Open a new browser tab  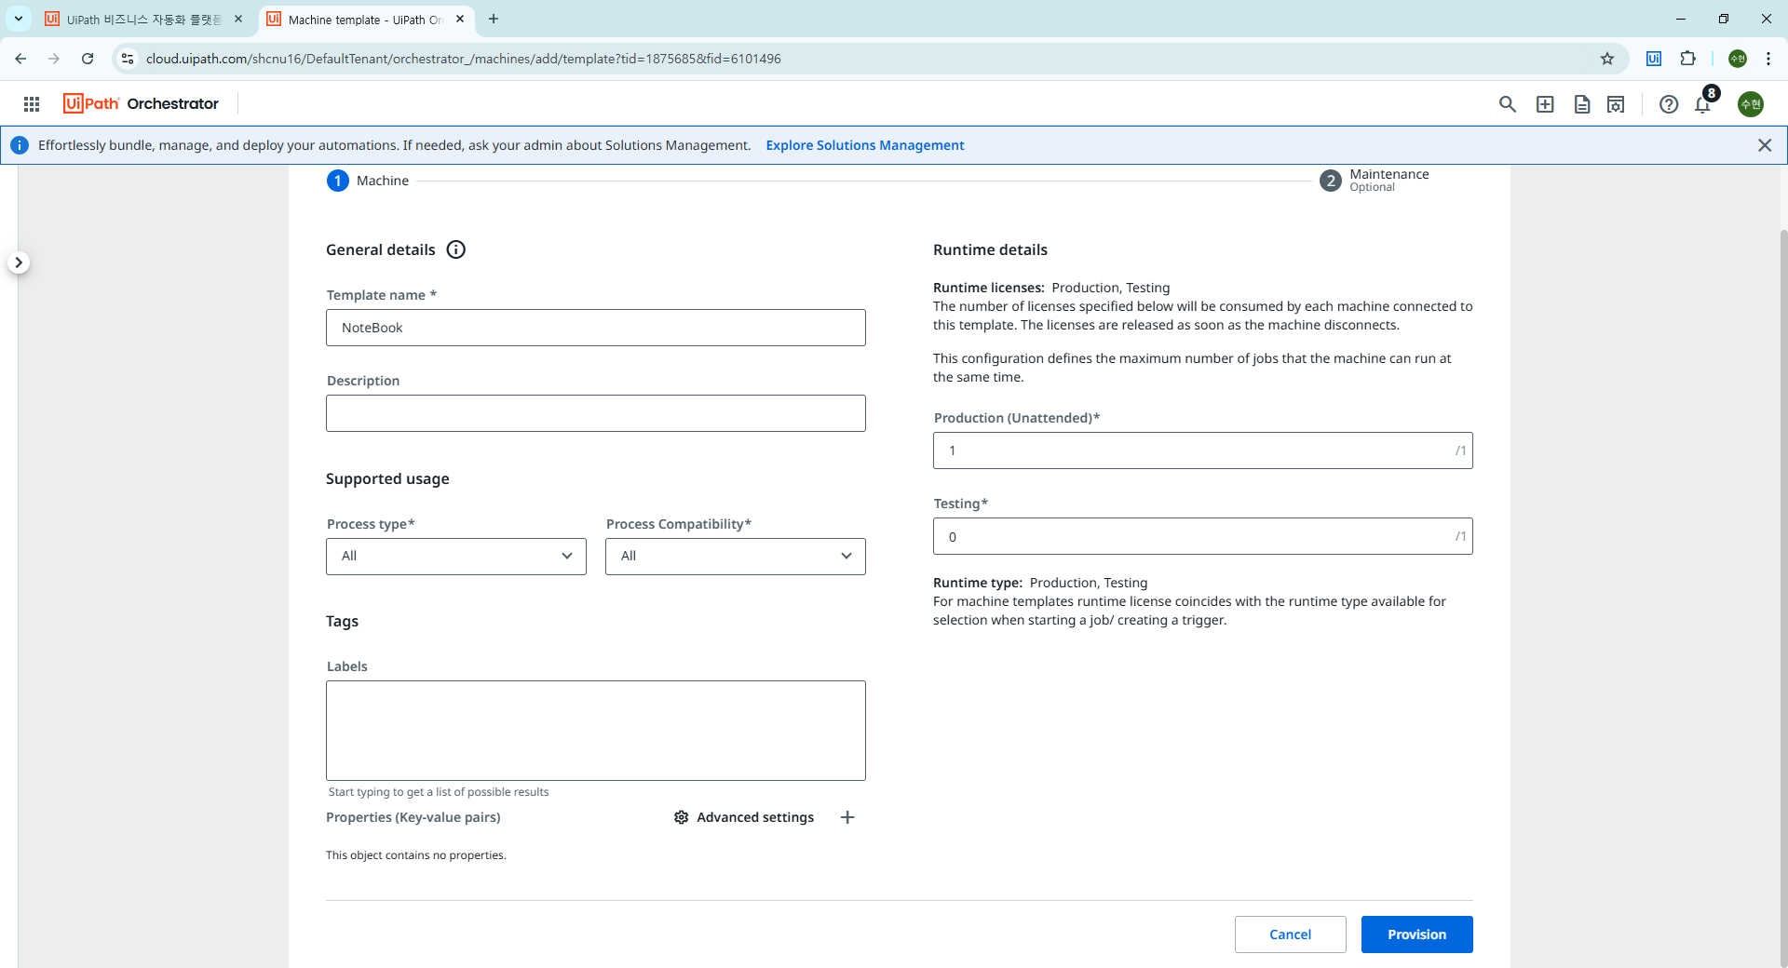[494, 19]
